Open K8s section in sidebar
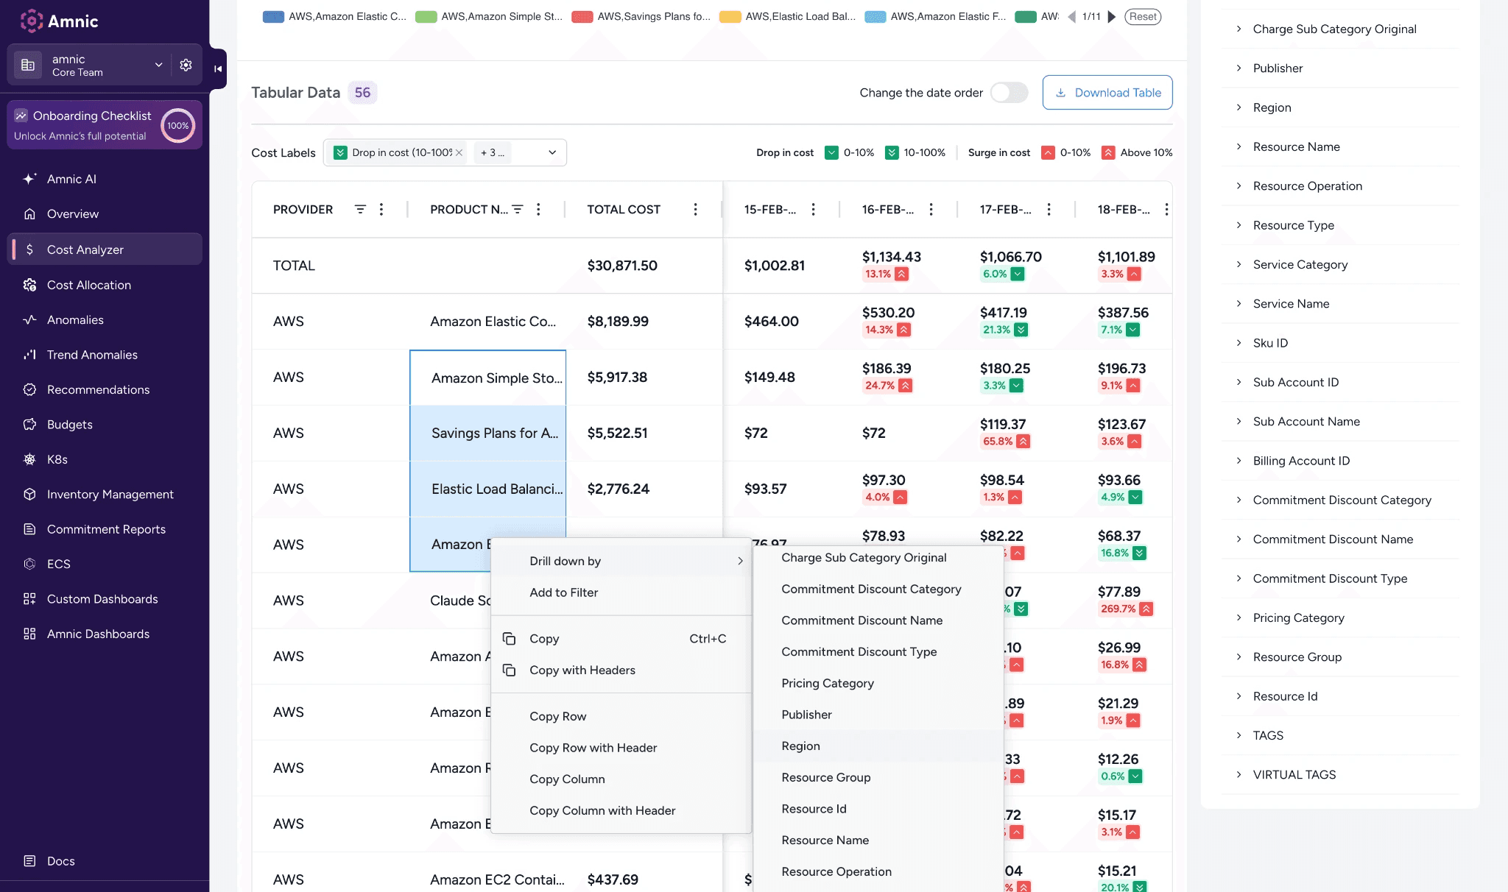 [x=57, y=459]
